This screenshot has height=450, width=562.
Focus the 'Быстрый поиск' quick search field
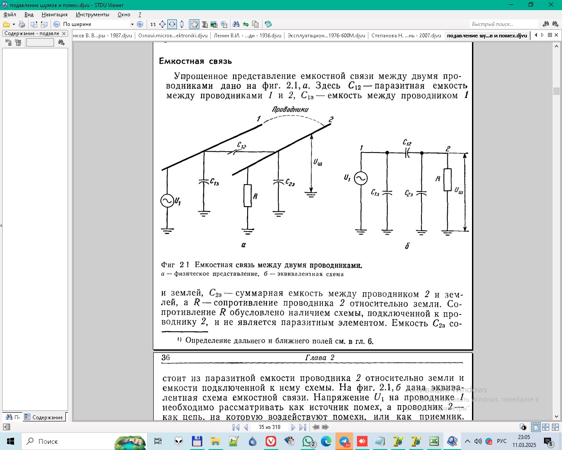tap(504, 24)
